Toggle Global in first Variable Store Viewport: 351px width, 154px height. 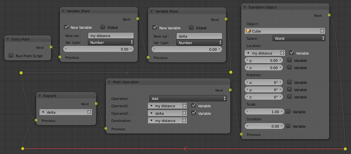pyautogui.click(x=103, y=27)
